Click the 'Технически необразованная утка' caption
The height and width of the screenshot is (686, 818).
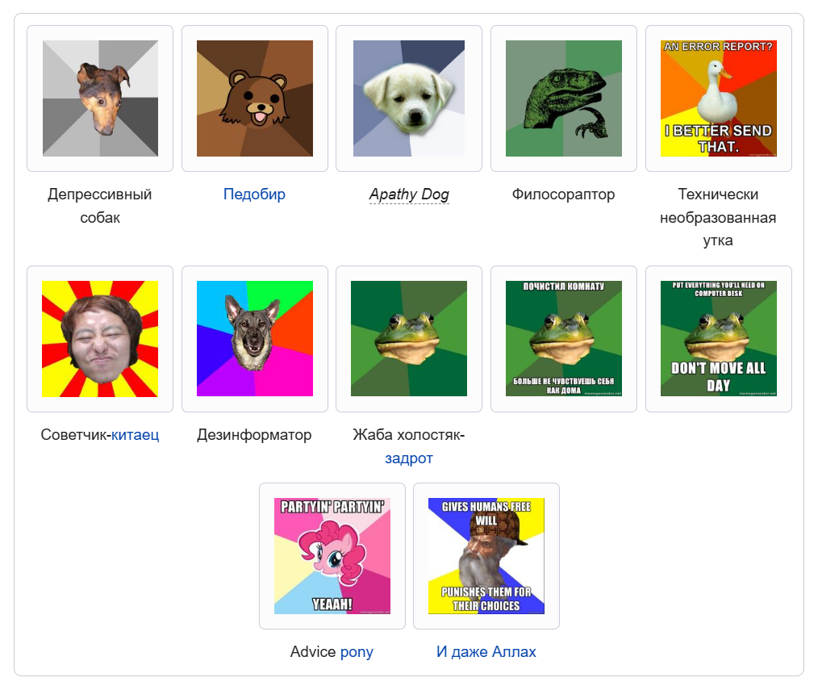click(718, 217)
